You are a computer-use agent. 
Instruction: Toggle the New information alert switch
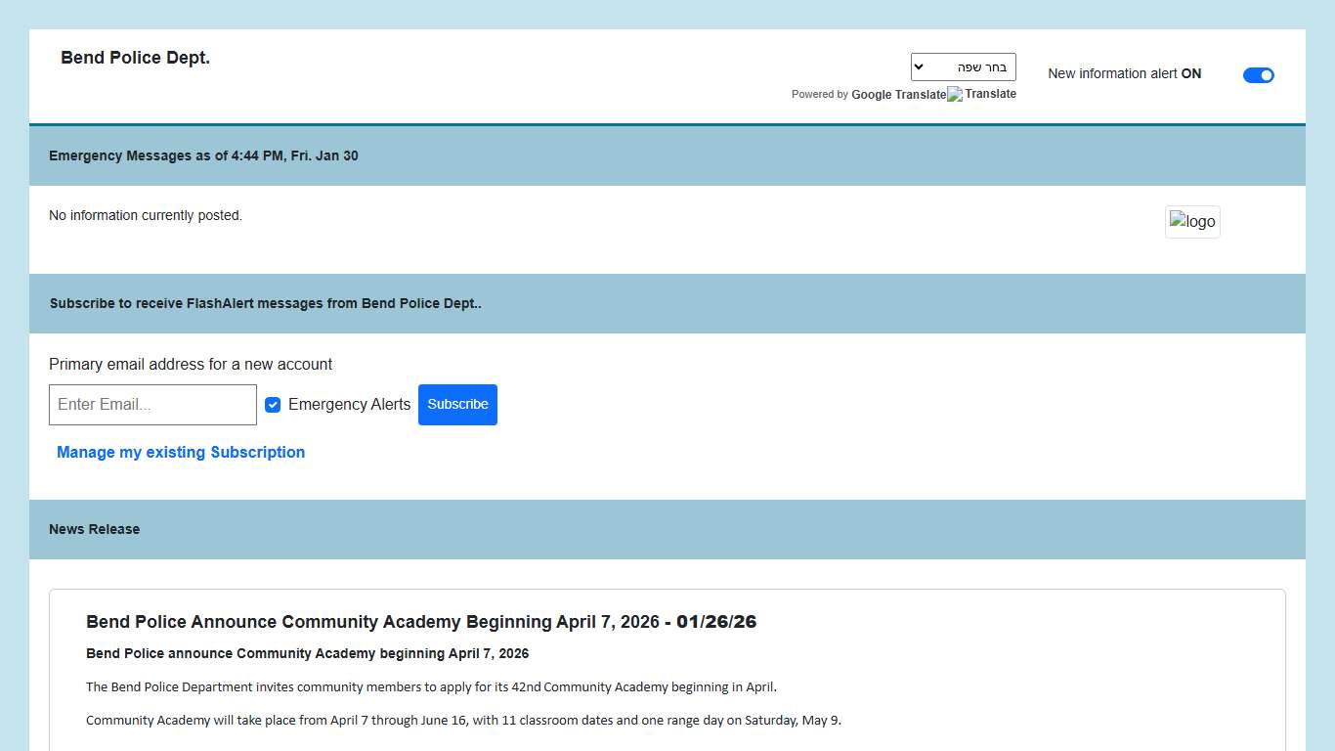(x=1258, y=75)
